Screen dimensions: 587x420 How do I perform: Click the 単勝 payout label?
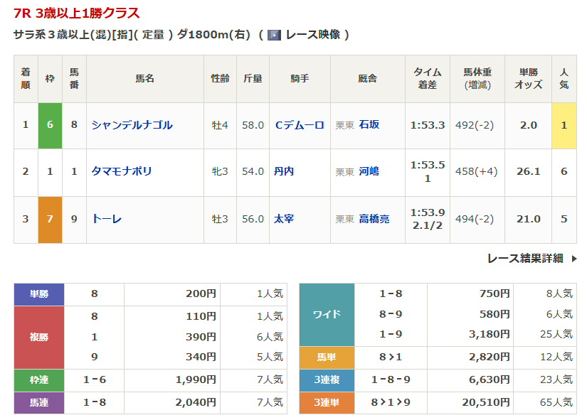[x=39, y=294]
